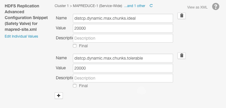
Task: Switch to View as XML
Action: [197, 7]
